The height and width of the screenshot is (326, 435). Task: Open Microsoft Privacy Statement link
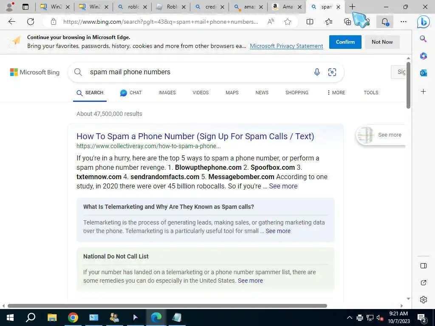pos(286,46)
